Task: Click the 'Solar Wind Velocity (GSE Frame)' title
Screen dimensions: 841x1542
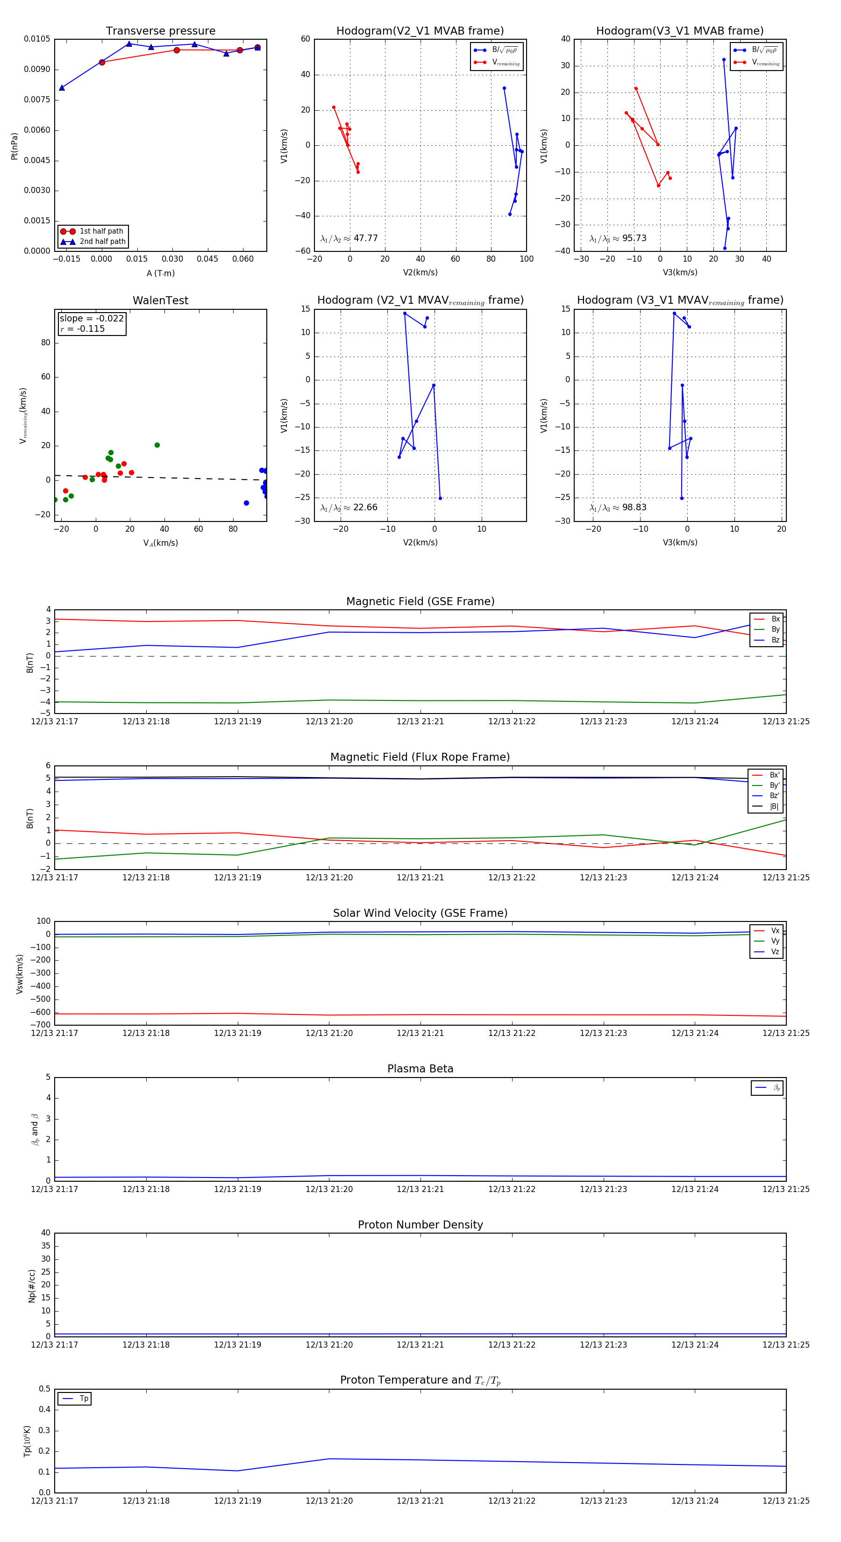Action: pos(420,913)
